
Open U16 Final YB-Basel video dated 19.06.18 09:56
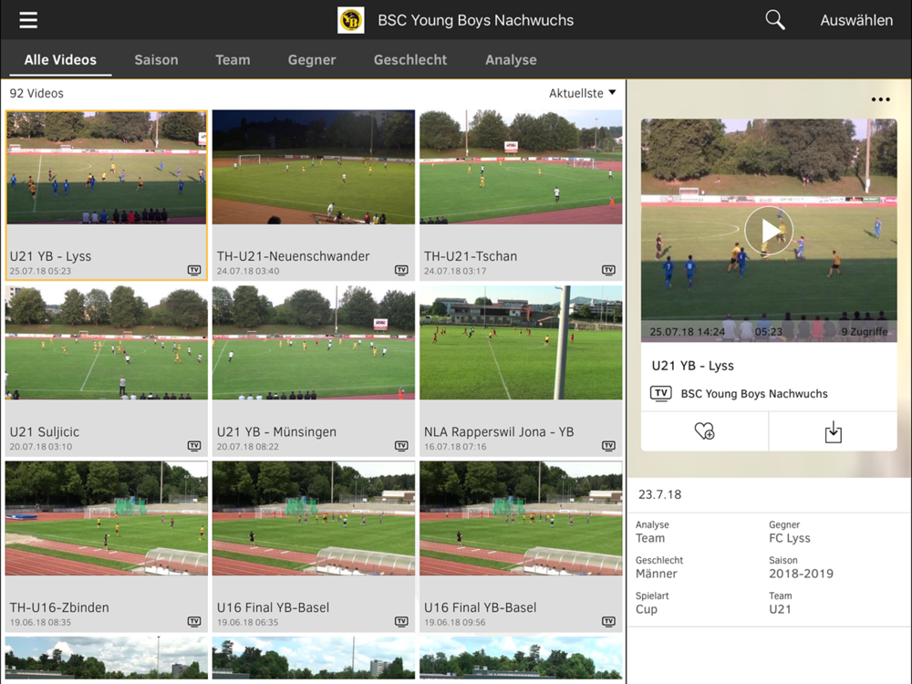tap(521, 518)
